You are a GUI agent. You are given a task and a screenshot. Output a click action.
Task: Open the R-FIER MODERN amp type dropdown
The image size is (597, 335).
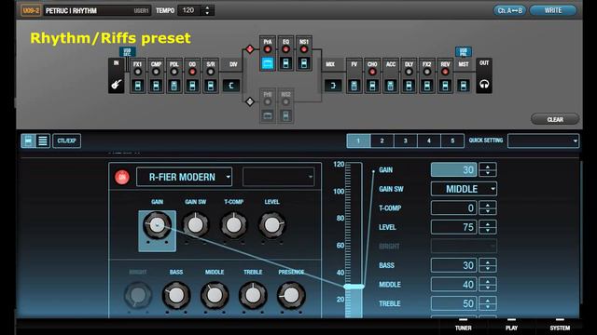(185, 177)
